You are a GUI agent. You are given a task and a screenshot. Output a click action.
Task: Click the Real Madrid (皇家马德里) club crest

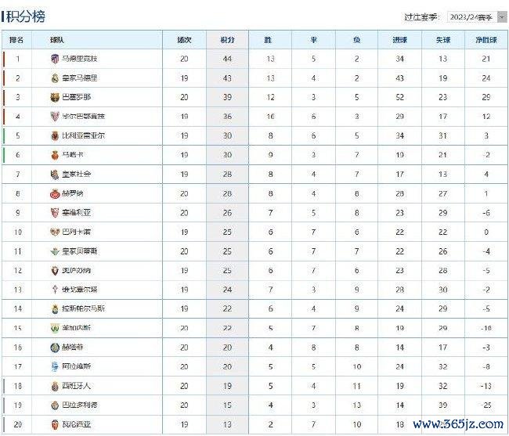coord(55,78)
